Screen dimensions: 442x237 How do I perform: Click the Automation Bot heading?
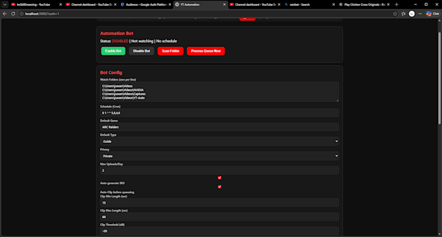tap(117, 33)
